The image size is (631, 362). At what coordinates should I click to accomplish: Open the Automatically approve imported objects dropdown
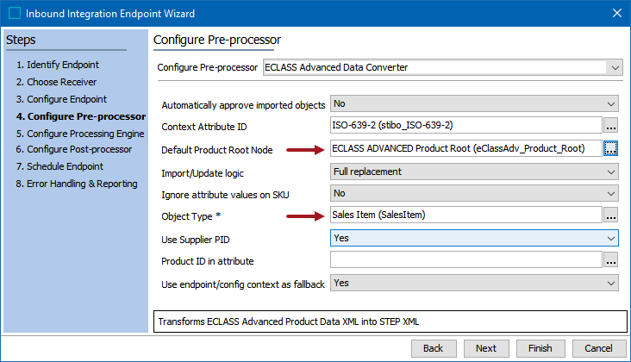[x=474, y=103]
